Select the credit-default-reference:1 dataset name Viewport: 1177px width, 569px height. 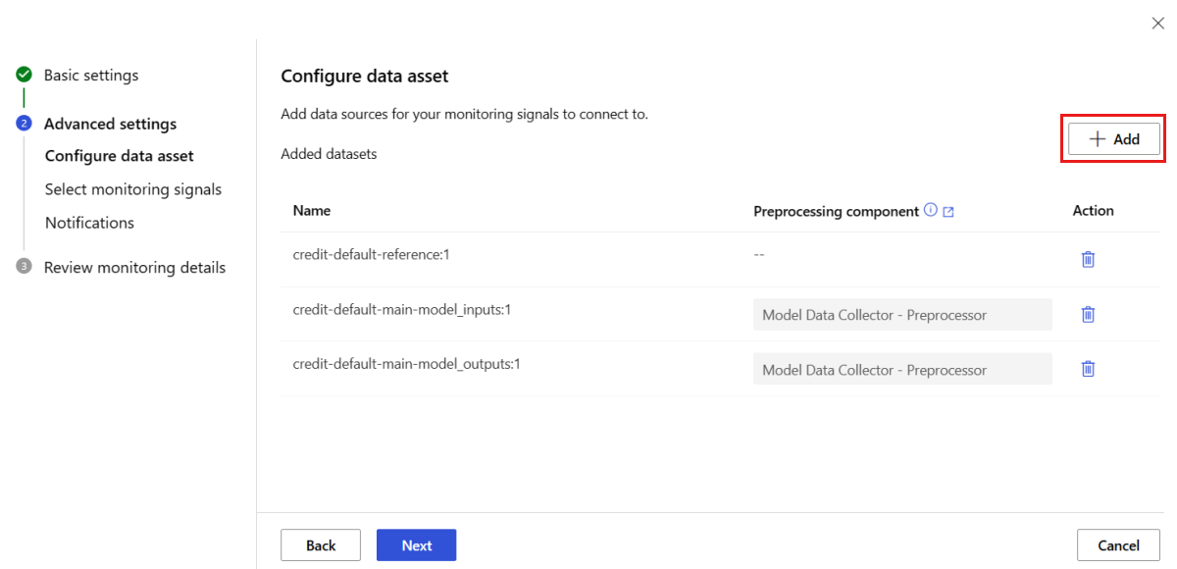[x=371, y=254]
